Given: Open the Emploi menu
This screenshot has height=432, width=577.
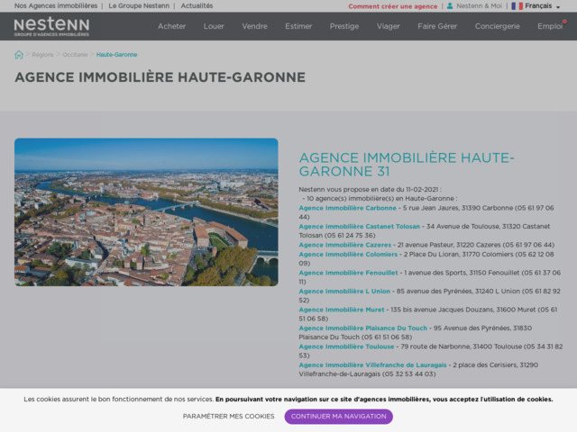Looking at the screenshot, I should (550, 26).
